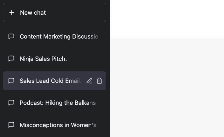
Task: Open the Misconceptions in Women's conversation
Action: 58,125
